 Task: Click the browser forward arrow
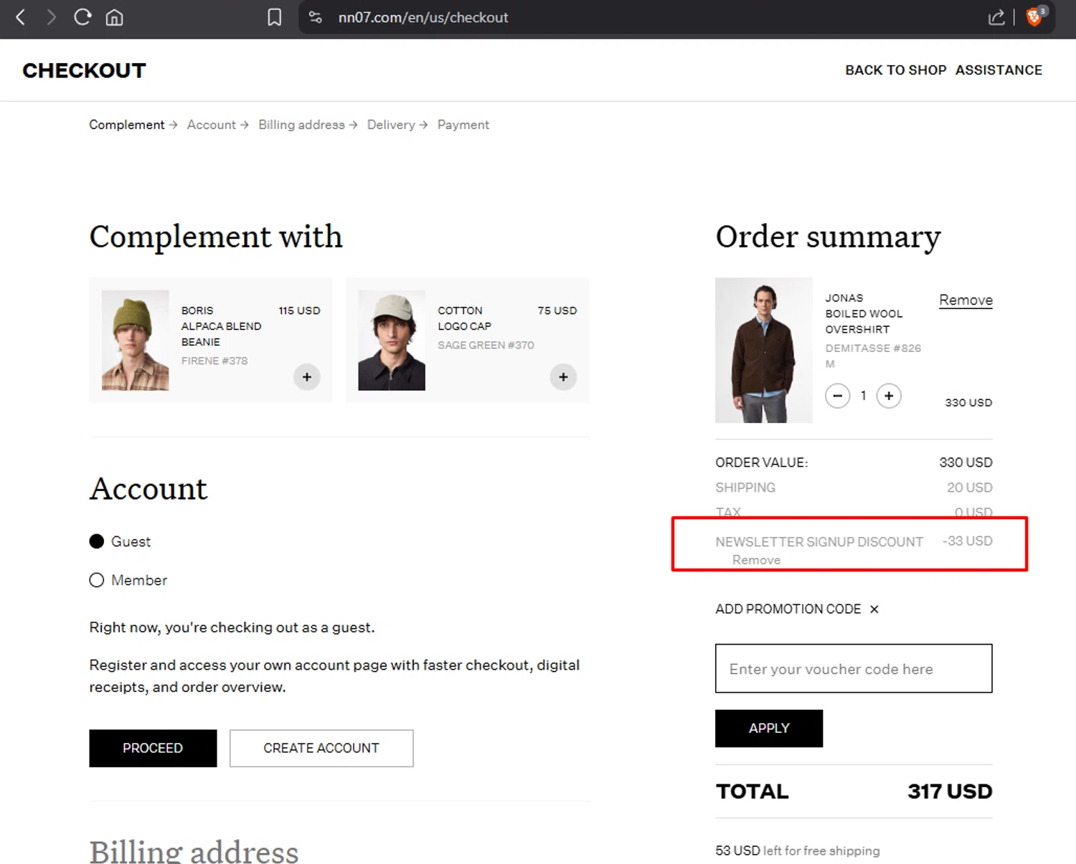point(51,17)
